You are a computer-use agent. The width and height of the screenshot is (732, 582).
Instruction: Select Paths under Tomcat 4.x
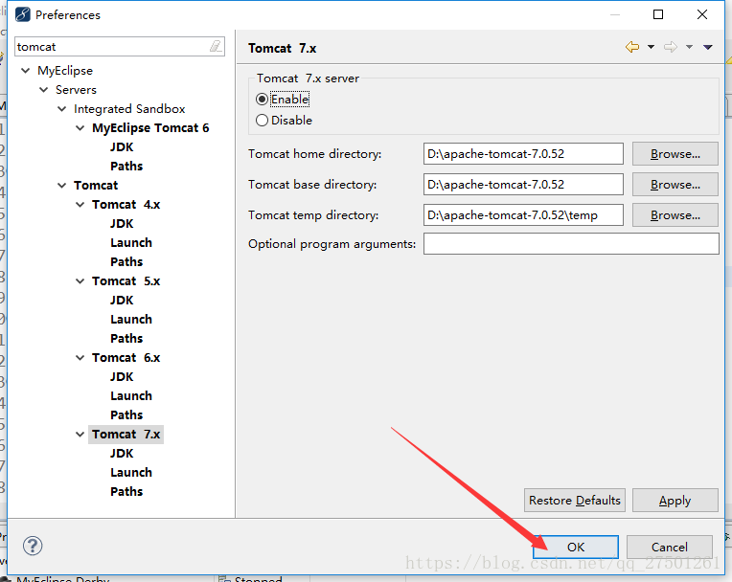[x=126, y=261]
